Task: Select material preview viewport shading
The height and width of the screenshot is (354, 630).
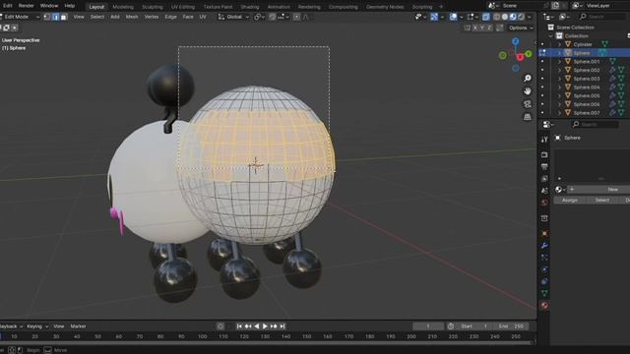Action: [x=513, y=17]
